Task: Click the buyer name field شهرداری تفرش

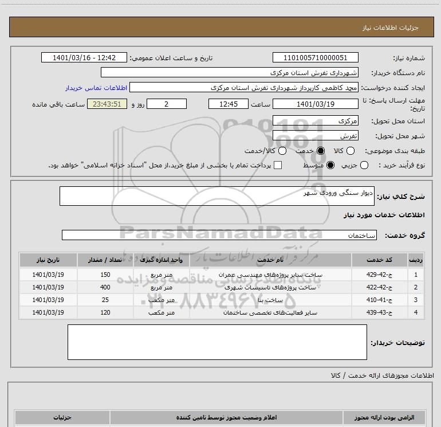Action: point(230,72)
